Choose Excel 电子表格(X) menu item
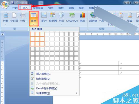This screenshot has height=104, width=139. point(54,88)
